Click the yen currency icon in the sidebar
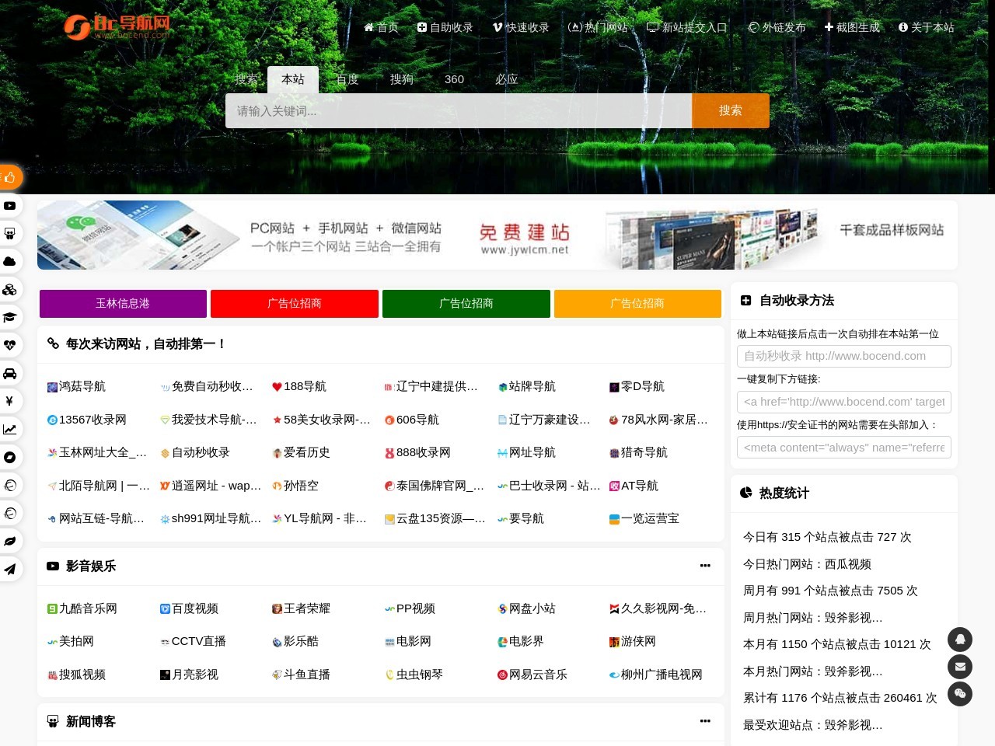Screen dimensions: 995x746 10,401
